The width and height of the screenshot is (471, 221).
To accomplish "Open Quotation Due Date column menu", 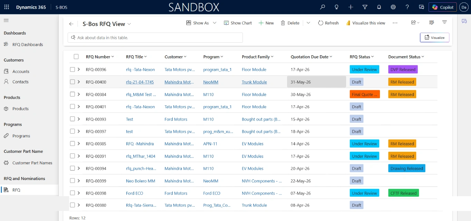I will click(311, 57).
